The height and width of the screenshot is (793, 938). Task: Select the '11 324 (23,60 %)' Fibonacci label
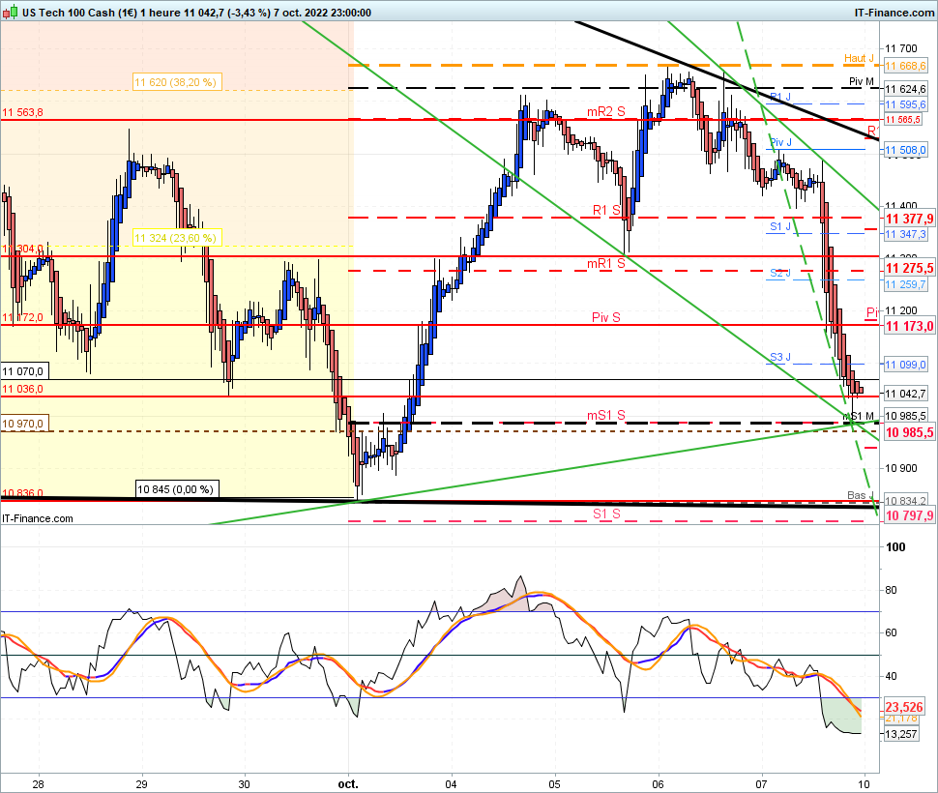[176, 238]
